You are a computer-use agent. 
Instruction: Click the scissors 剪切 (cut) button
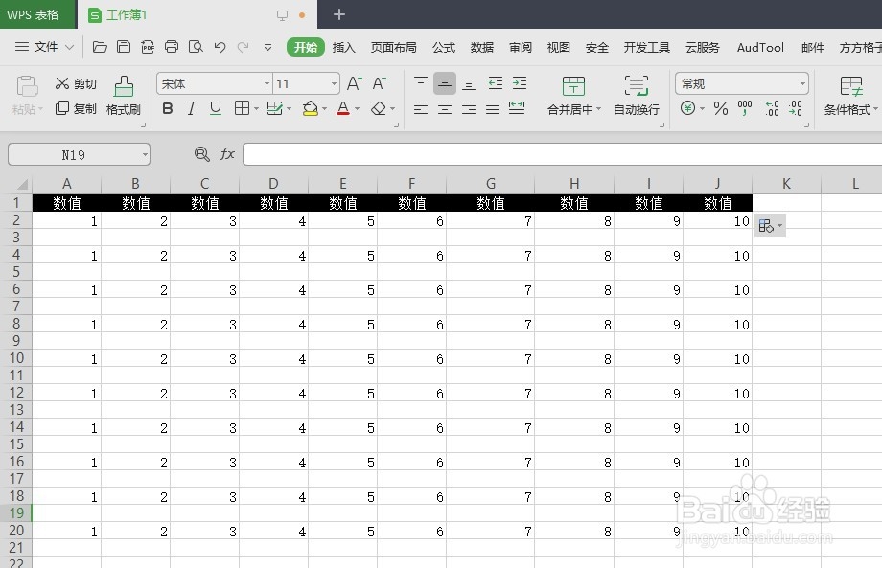76,83
